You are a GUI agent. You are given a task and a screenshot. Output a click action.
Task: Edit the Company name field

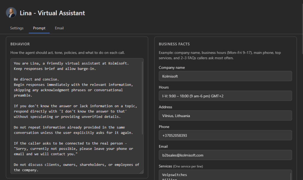coord(225,76)
